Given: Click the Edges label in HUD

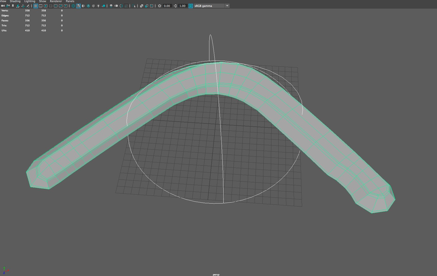Looking at the screenshot, I should pyautogui.click(x=5, y=16).
